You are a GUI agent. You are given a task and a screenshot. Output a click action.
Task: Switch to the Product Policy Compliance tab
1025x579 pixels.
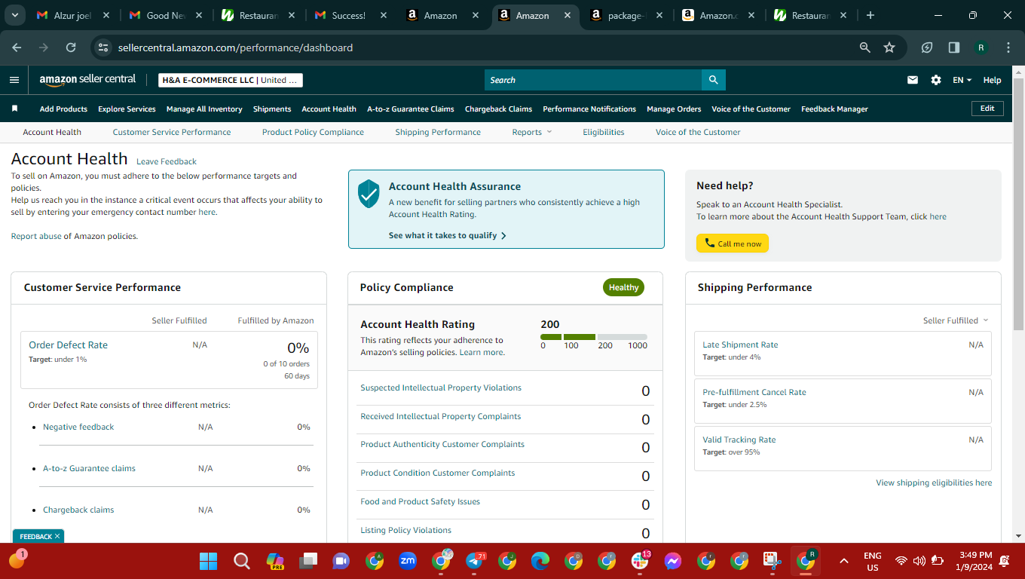[313, 132]
